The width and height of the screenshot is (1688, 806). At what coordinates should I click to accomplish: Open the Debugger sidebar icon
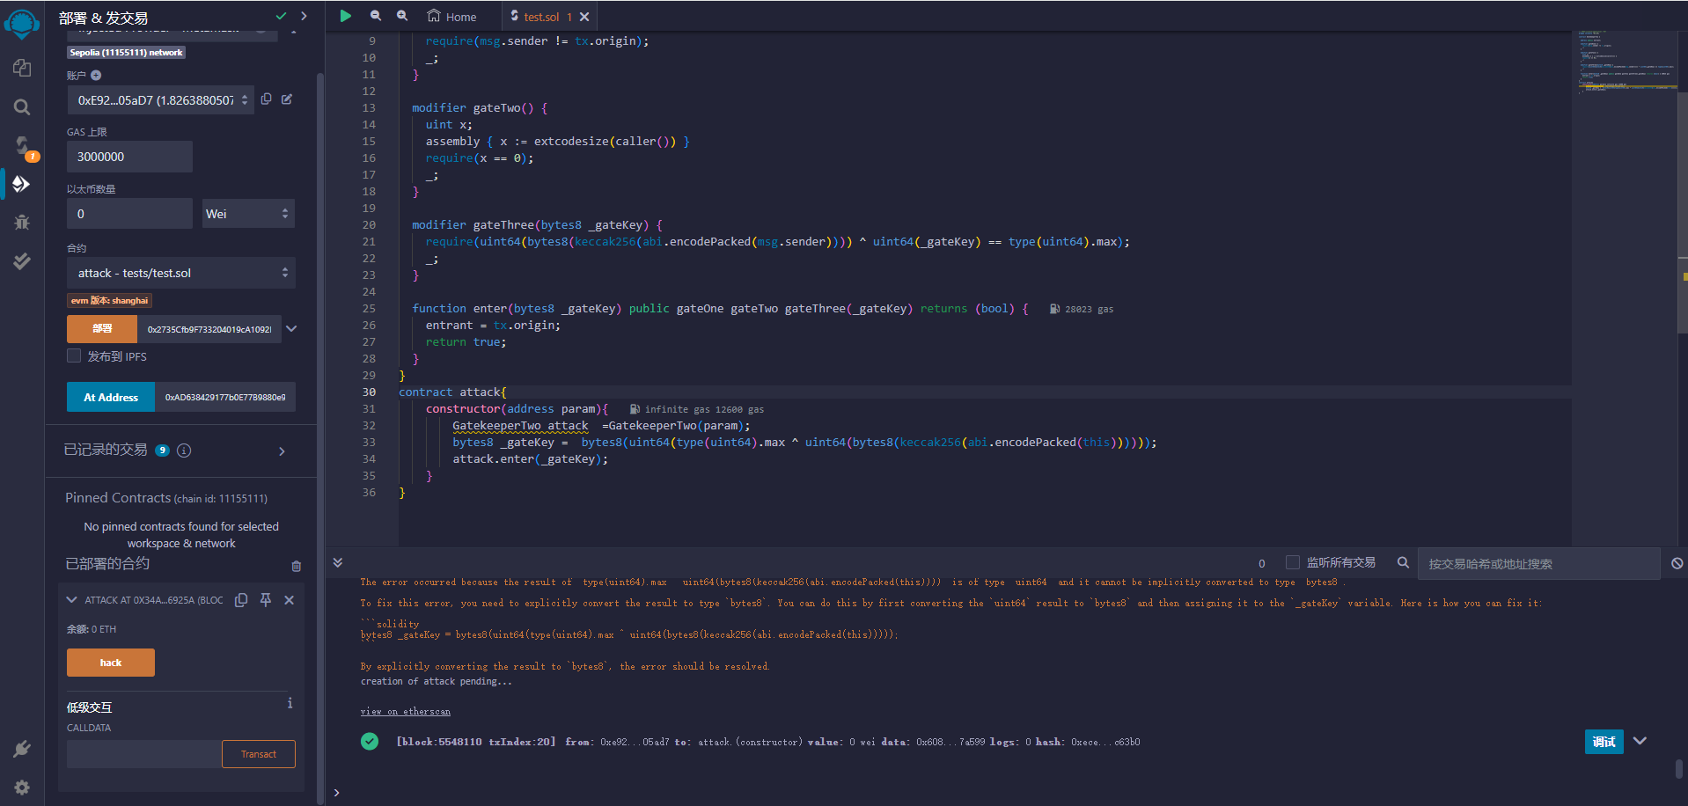pos(22,223)
